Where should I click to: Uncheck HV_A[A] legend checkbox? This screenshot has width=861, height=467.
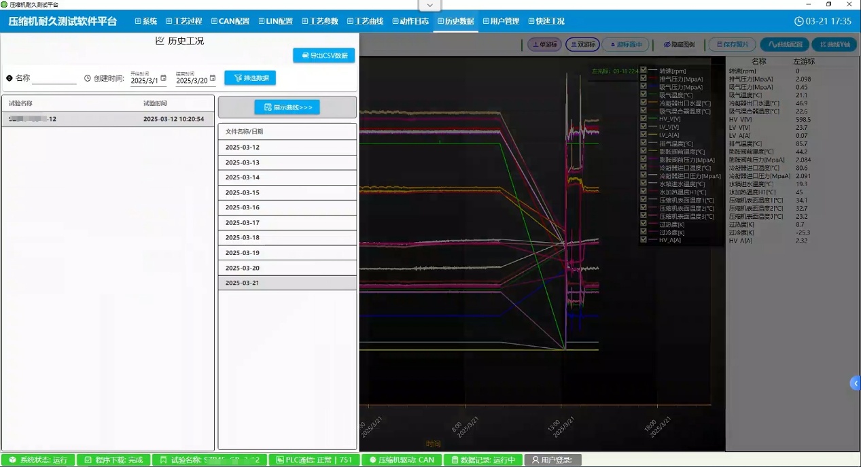pos(643,240)
